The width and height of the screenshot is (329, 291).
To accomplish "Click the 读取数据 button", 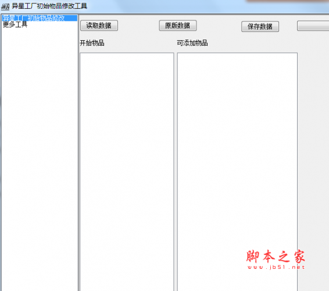I will point(99,26).
